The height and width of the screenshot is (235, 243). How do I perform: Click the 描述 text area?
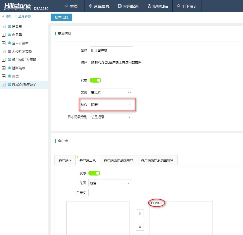(145, 66)
